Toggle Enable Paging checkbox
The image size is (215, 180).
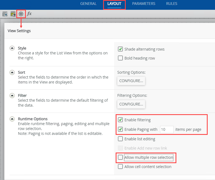click(120, 129)
